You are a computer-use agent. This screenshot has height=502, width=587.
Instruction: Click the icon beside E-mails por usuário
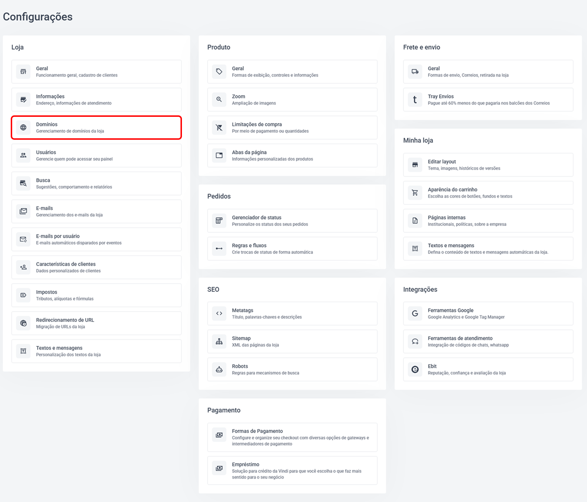pos(23,239)
